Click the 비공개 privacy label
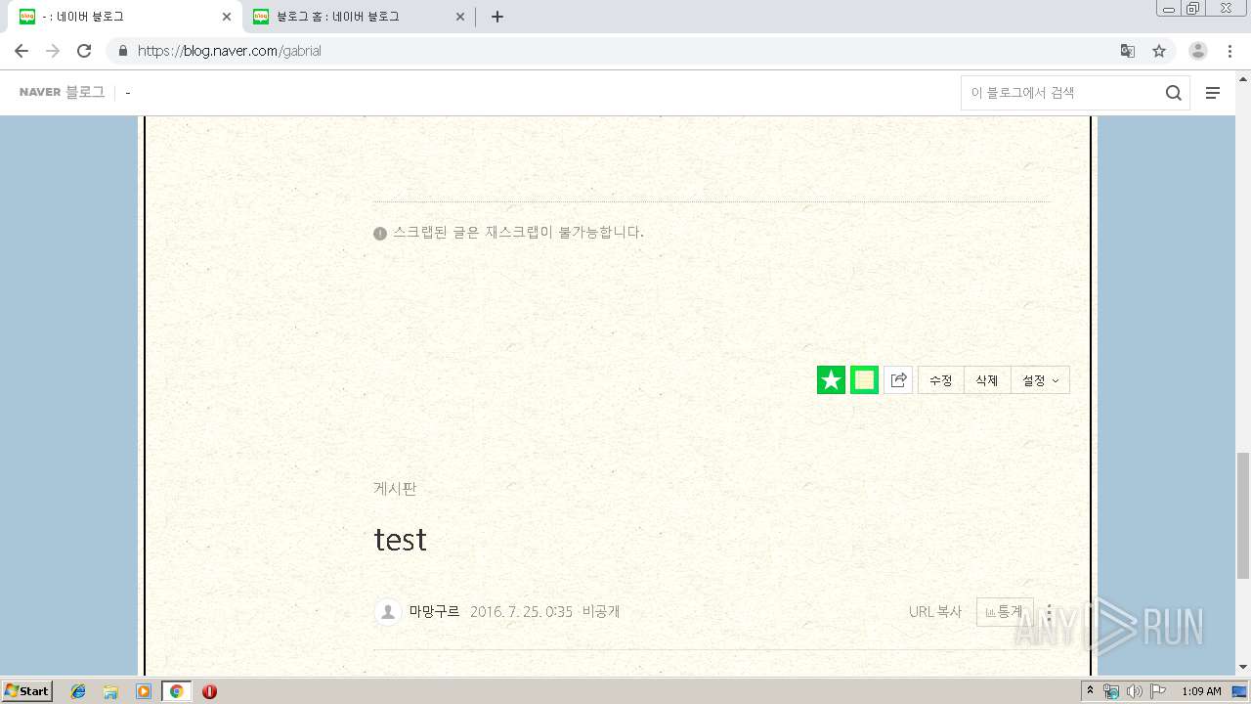1251x704 pixels. (601, 612)
